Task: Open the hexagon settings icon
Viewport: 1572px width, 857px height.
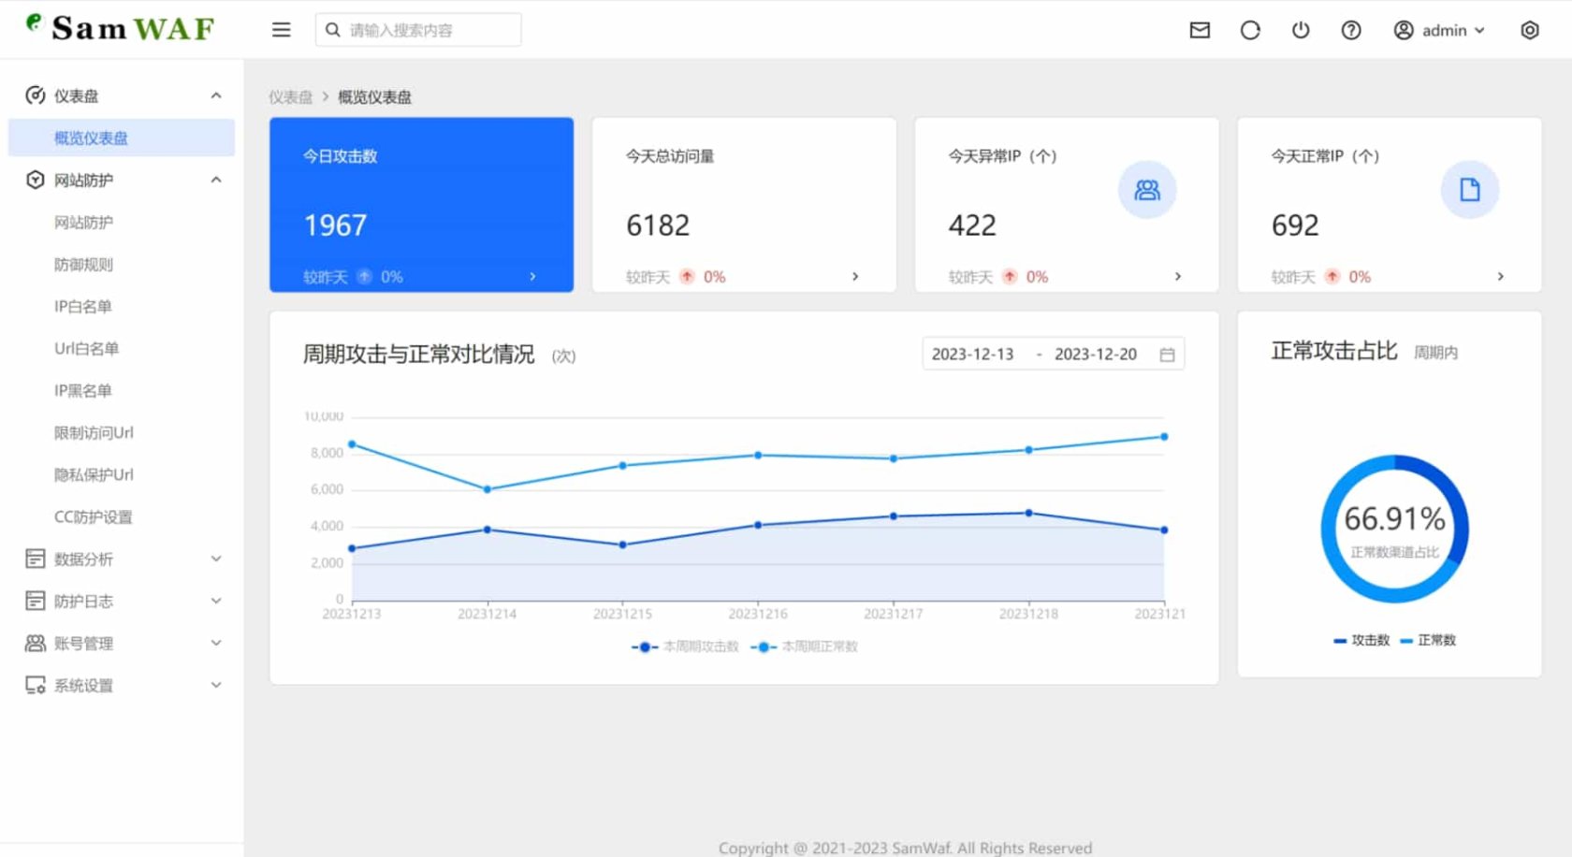Action: (1530, 30)
